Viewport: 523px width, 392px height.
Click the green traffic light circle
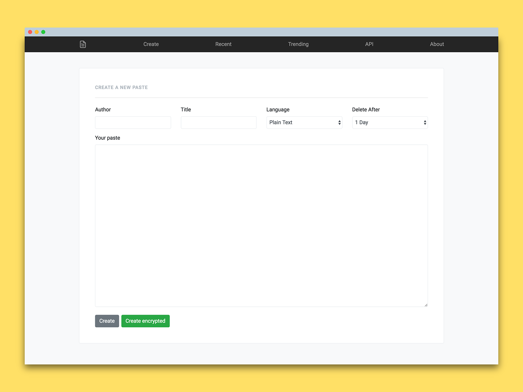pyautogui.click(x=43, y=32)
